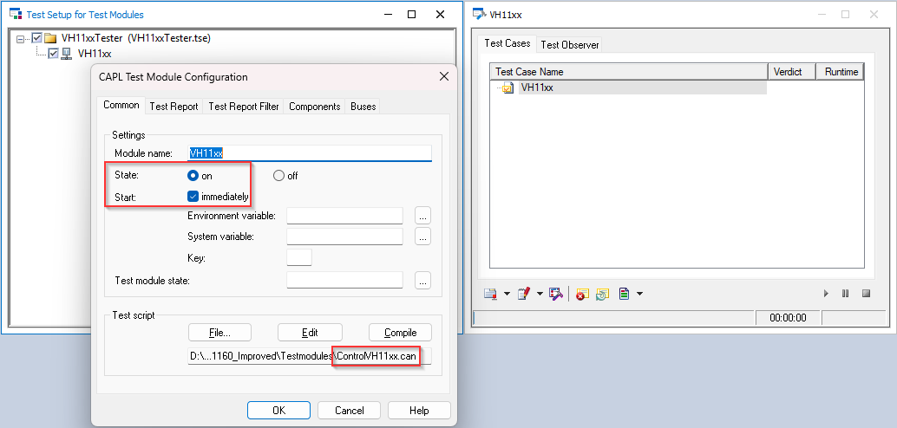Click the test configuration tools icon
Image resolution: width=897 pixels, height=428 pixels.
(557, 295)
